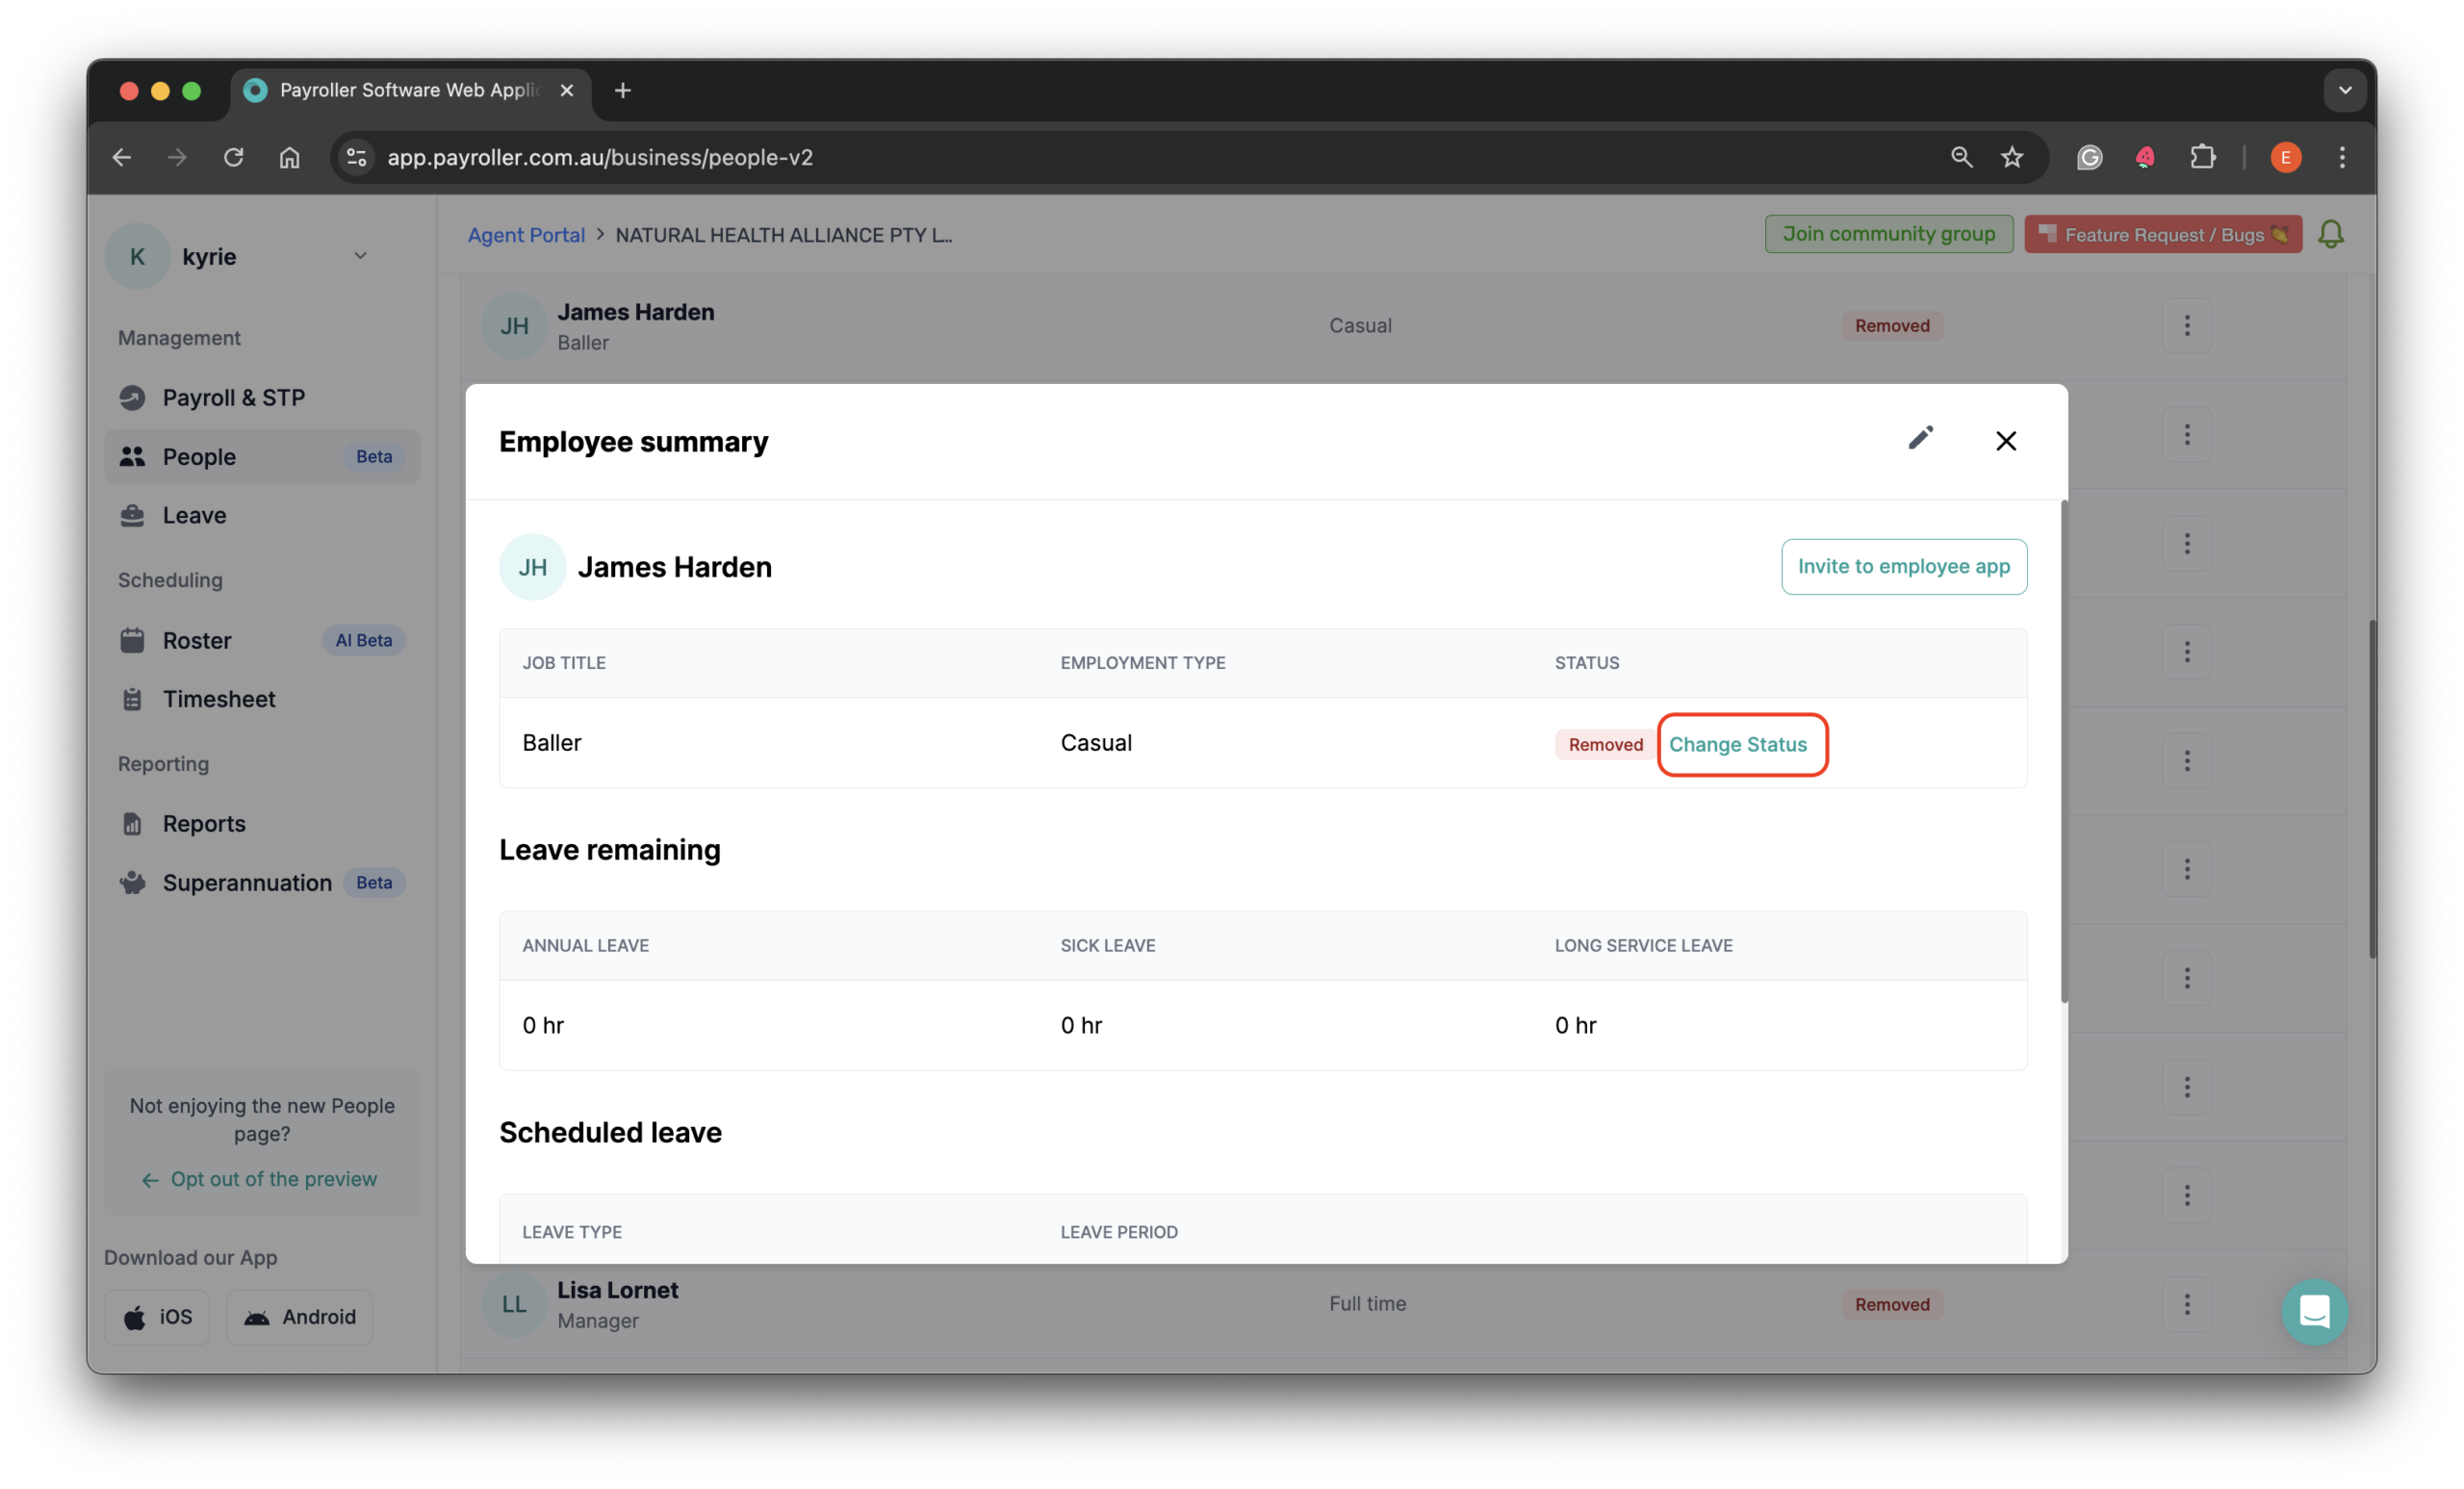Click Change Status for James Harden
This screenshot has width=2464, height=1489.
click(1740, 744)
